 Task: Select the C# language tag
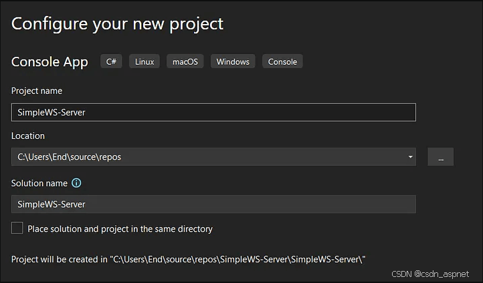(111, 61)
